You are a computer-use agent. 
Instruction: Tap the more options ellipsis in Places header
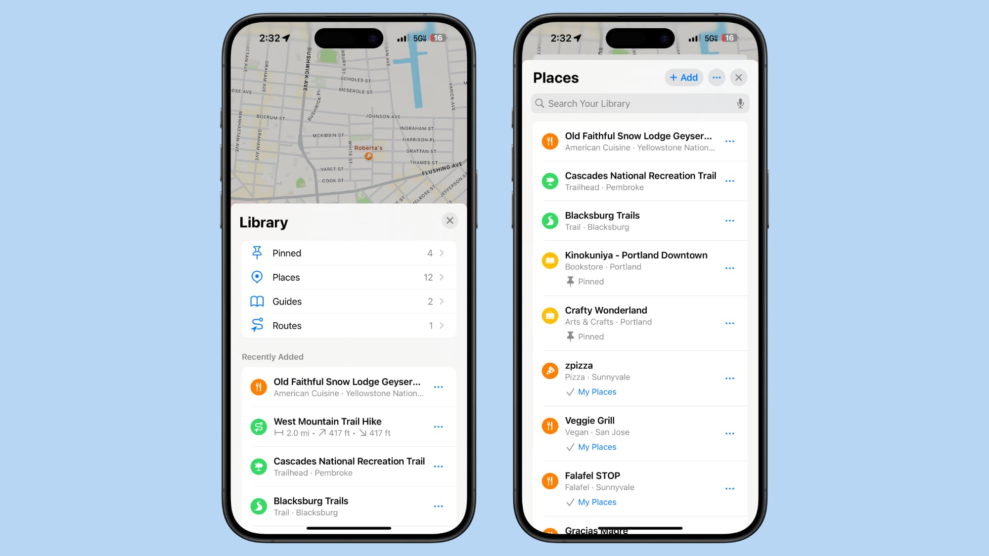tap(717, 78)
